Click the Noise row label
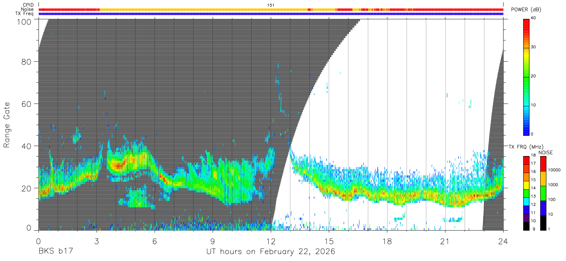Image resolution: width=566 pixels, height=261 pixels. pyautogui.click(x=27, y=9)
